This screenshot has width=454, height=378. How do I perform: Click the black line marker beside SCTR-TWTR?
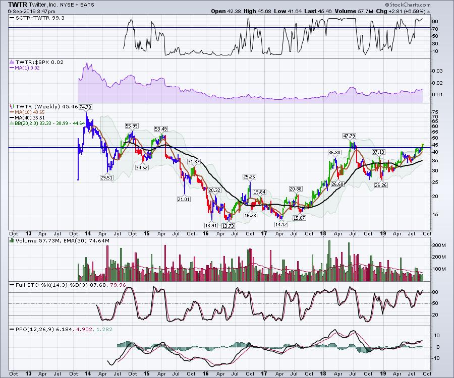click(x=12, y=18)
